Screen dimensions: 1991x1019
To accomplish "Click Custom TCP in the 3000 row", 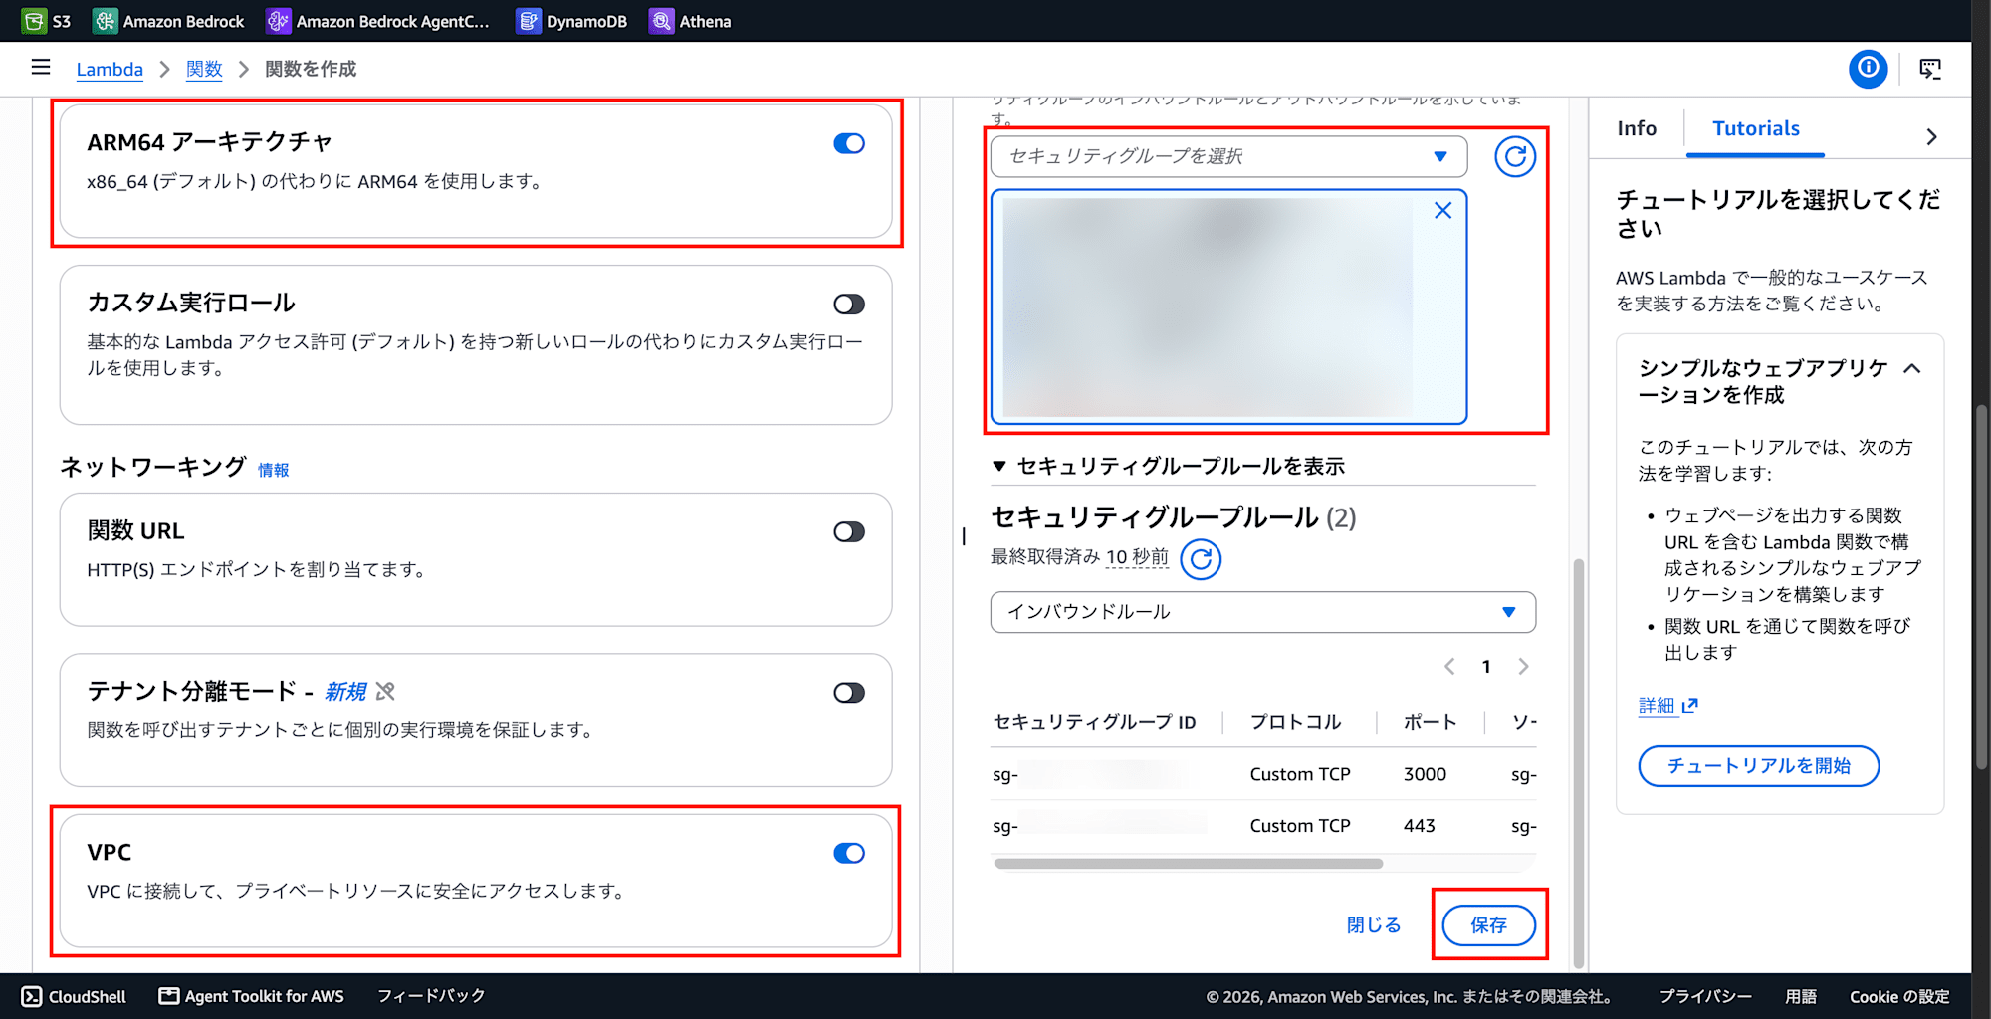I will (1300, 774).
